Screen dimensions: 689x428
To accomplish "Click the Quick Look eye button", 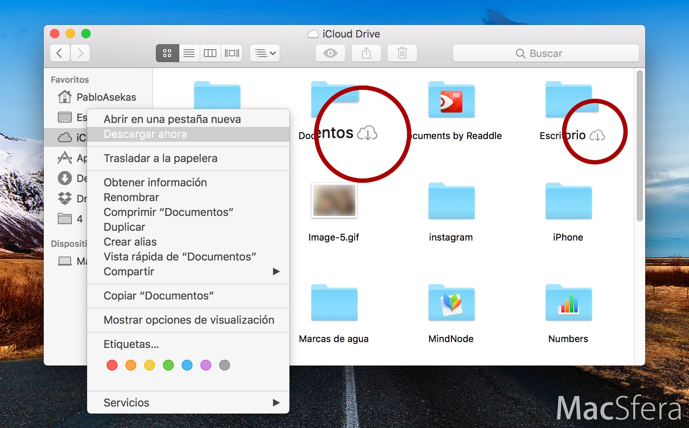I will coord(330,53).
